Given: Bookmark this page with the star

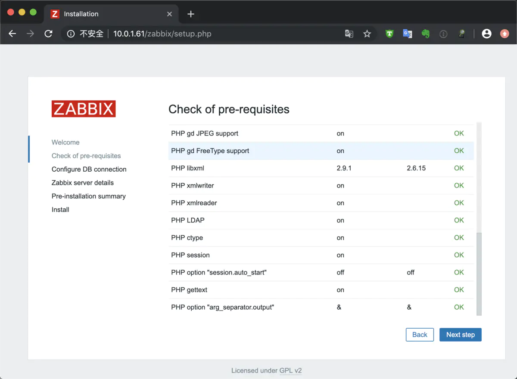Looking at the screenshot, I should tap(367, 34).
